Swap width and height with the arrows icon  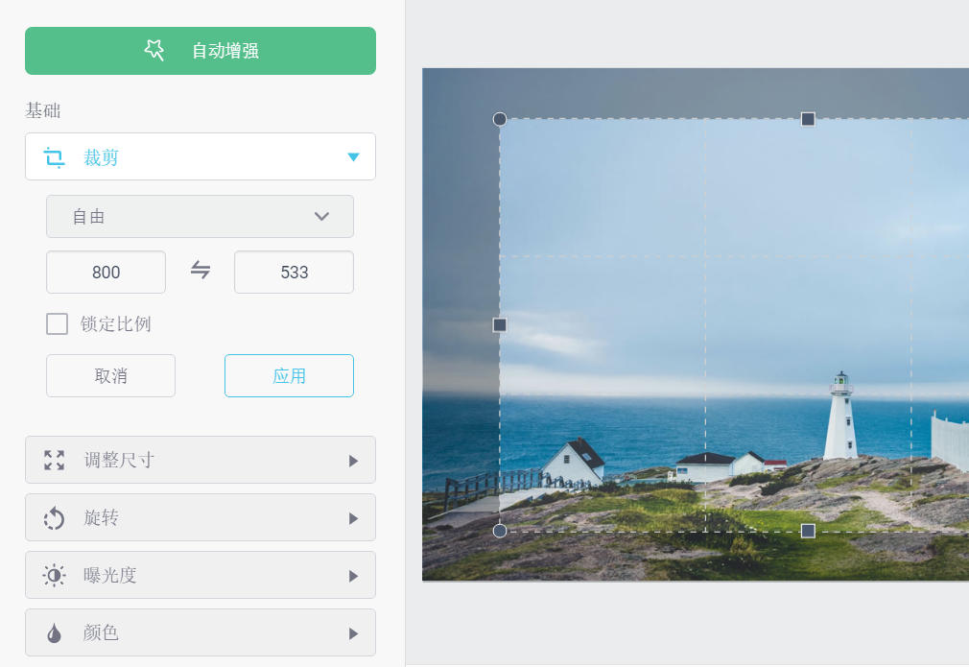click(201, 270)
